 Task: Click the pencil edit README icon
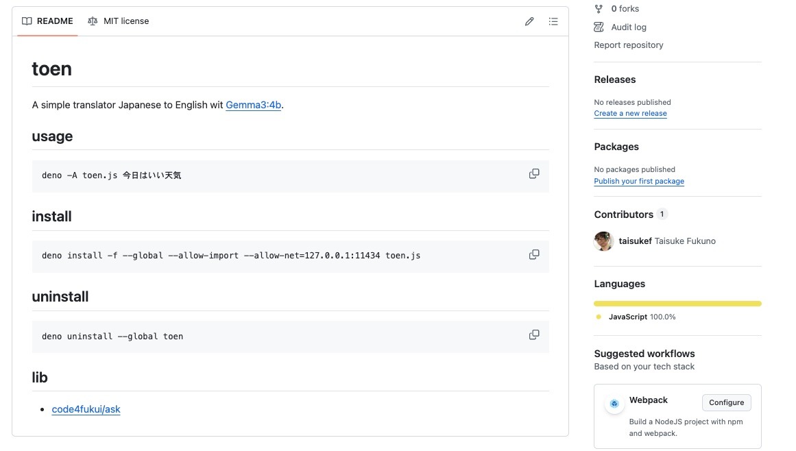tap(529, 21)
